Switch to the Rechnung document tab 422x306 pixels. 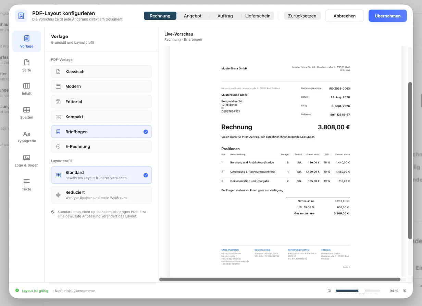(x=160, y=16)
